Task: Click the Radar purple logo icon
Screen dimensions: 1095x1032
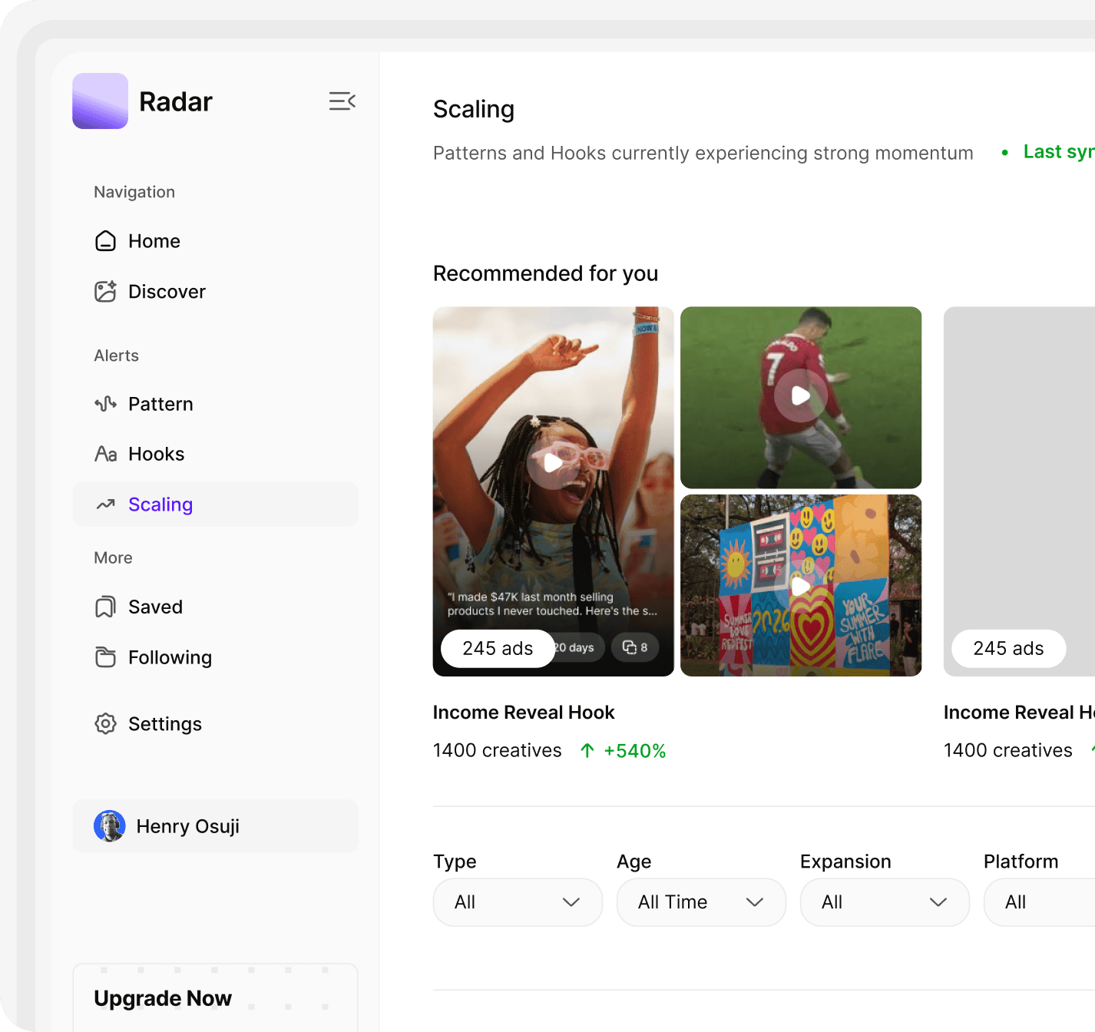Action: pyautogui.click(x=100, y=101)
